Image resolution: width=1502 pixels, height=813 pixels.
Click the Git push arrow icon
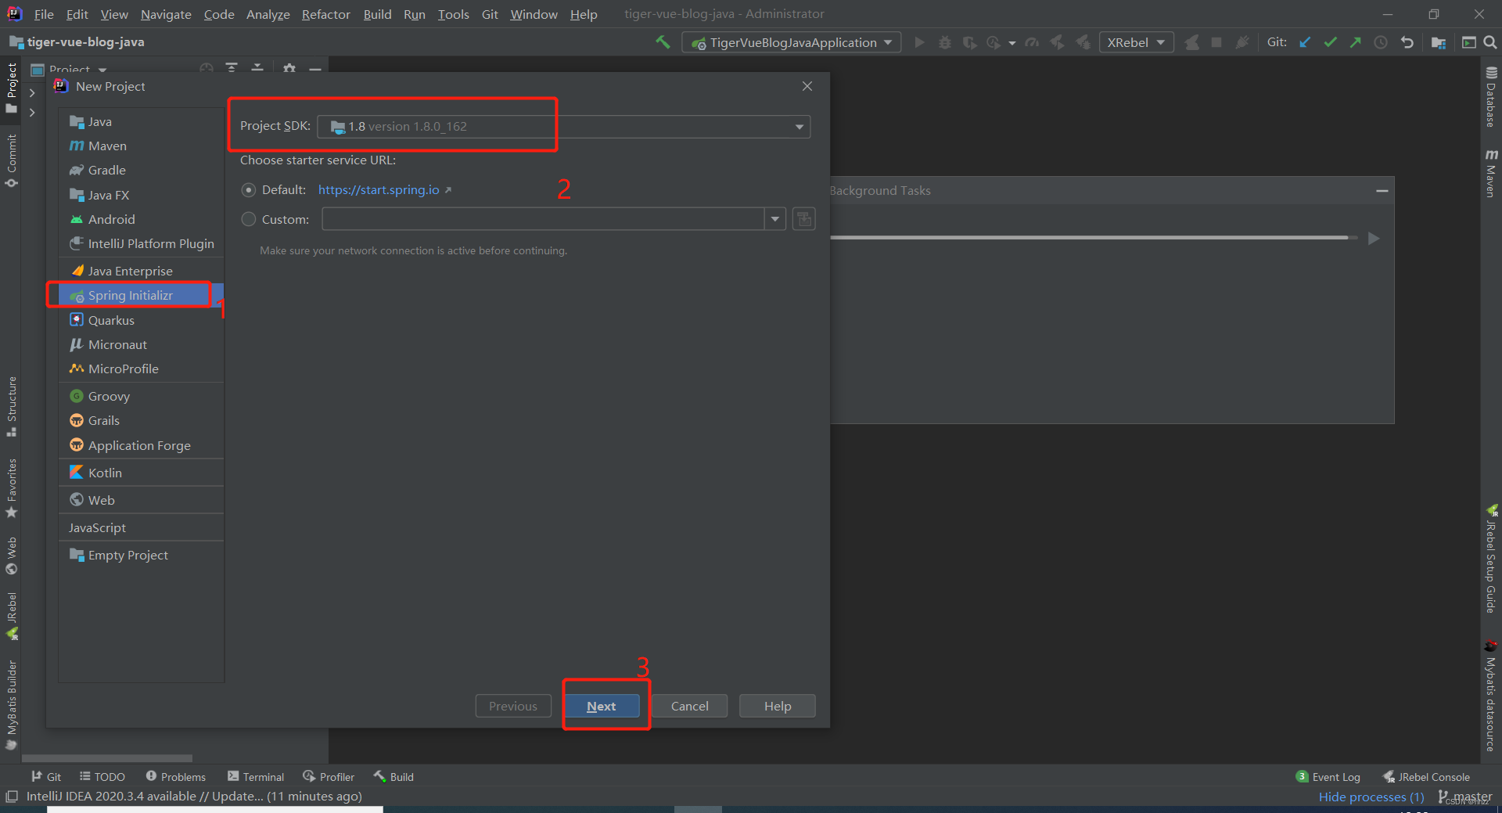[1355, 42]
